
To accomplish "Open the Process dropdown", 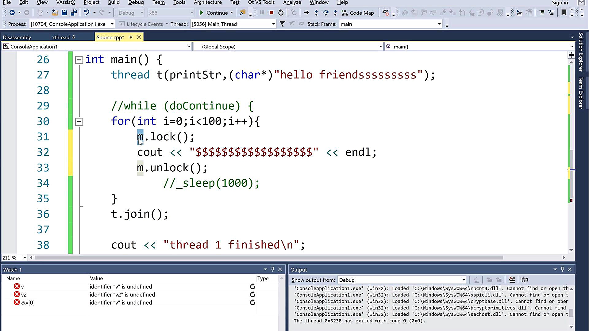I will point(112,24).
